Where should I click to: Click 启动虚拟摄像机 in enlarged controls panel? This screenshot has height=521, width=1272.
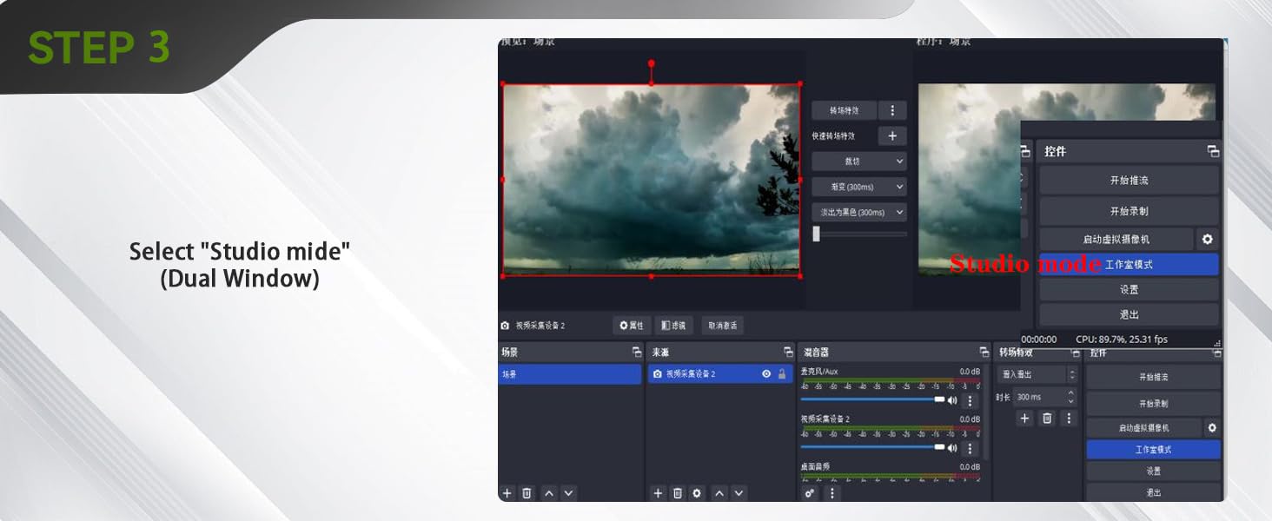[1116, 239]
